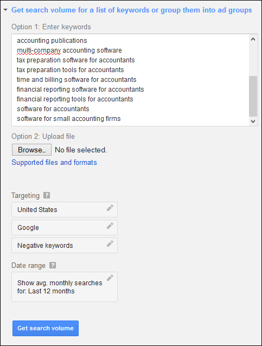Open the 'Supported files and formats' link
The image size is (262, 346).
tap(54, 162)
